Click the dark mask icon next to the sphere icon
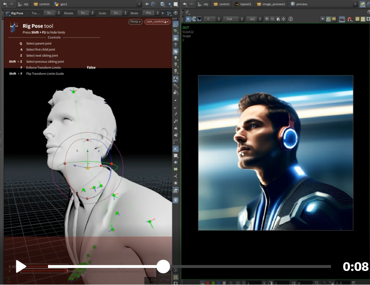The width and height of the screenshot is (370, 285). pyautogui.click(x=199, y=19)
